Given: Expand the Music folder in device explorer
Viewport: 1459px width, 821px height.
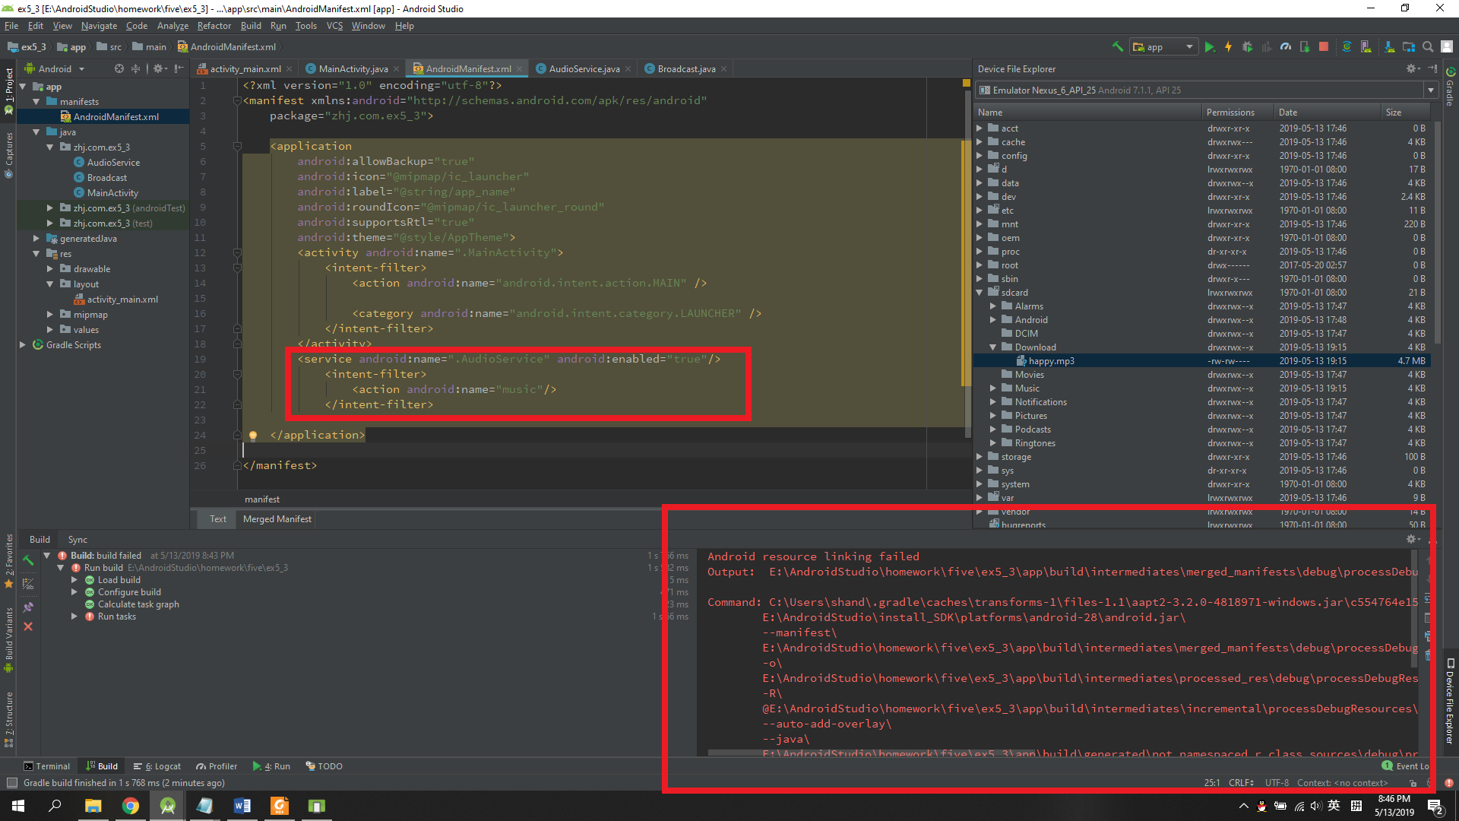Looking at the screenshot, I should [993, 388].
